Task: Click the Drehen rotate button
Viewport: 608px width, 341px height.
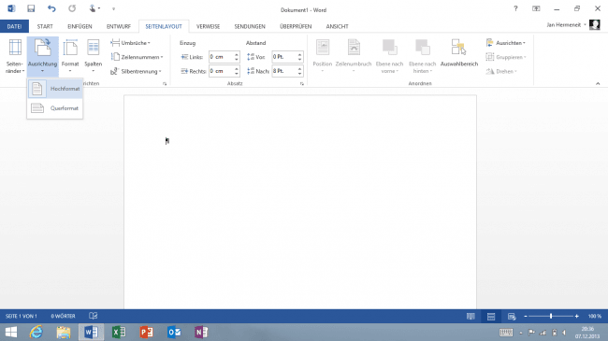Action: pos(501,71)
